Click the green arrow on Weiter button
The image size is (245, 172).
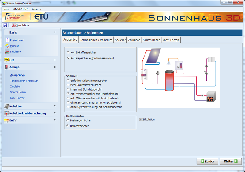tap(236, 161)
